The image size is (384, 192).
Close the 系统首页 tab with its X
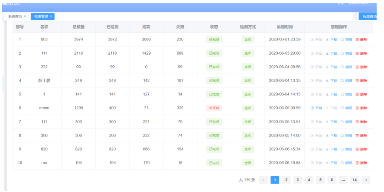[25, 17]
